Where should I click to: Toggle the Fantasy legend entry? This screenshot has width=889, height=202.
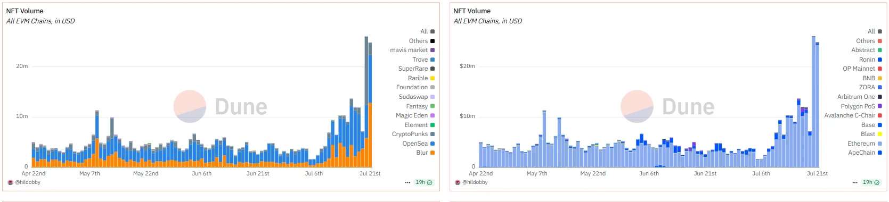click(421, 106)
